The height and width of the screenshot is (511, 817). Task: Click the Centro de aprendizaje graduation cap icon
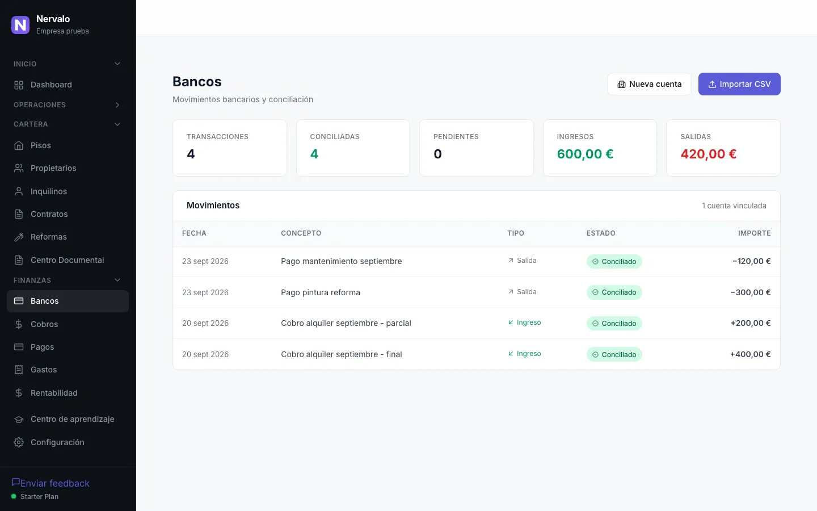(x=19, y=419)
